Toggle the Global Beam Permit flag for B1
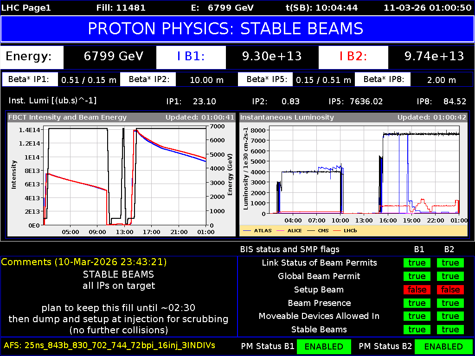This screenshot has width=475, height=356. click(x=417, y=276)
